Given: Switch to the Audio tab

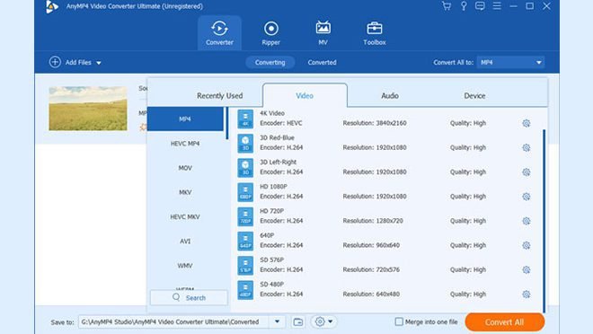Looking at the screenshot, I should tap(390, 95).
